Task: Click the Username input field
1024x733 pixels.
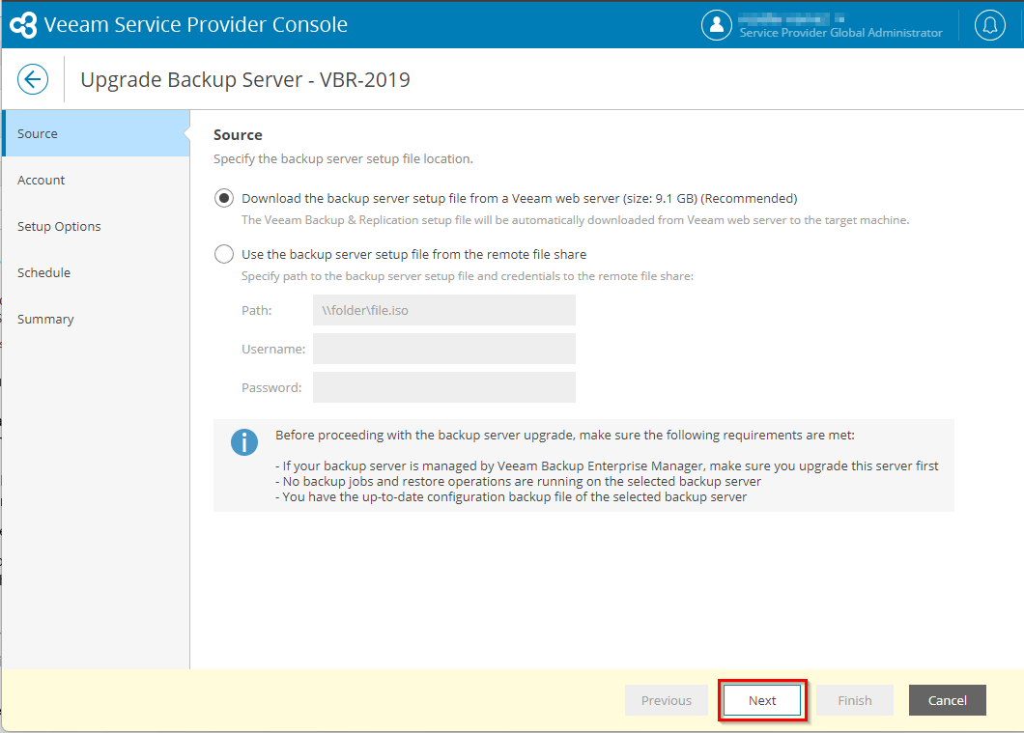Action: click(444, 349)
